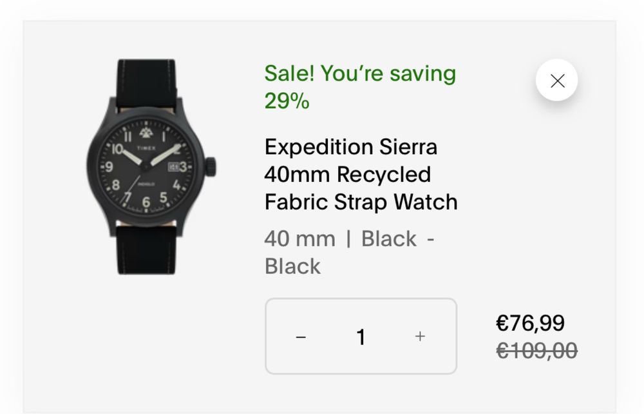644x414 pixels.
Task: Click "40mm Recycled" in the product title
Action: 348,174
